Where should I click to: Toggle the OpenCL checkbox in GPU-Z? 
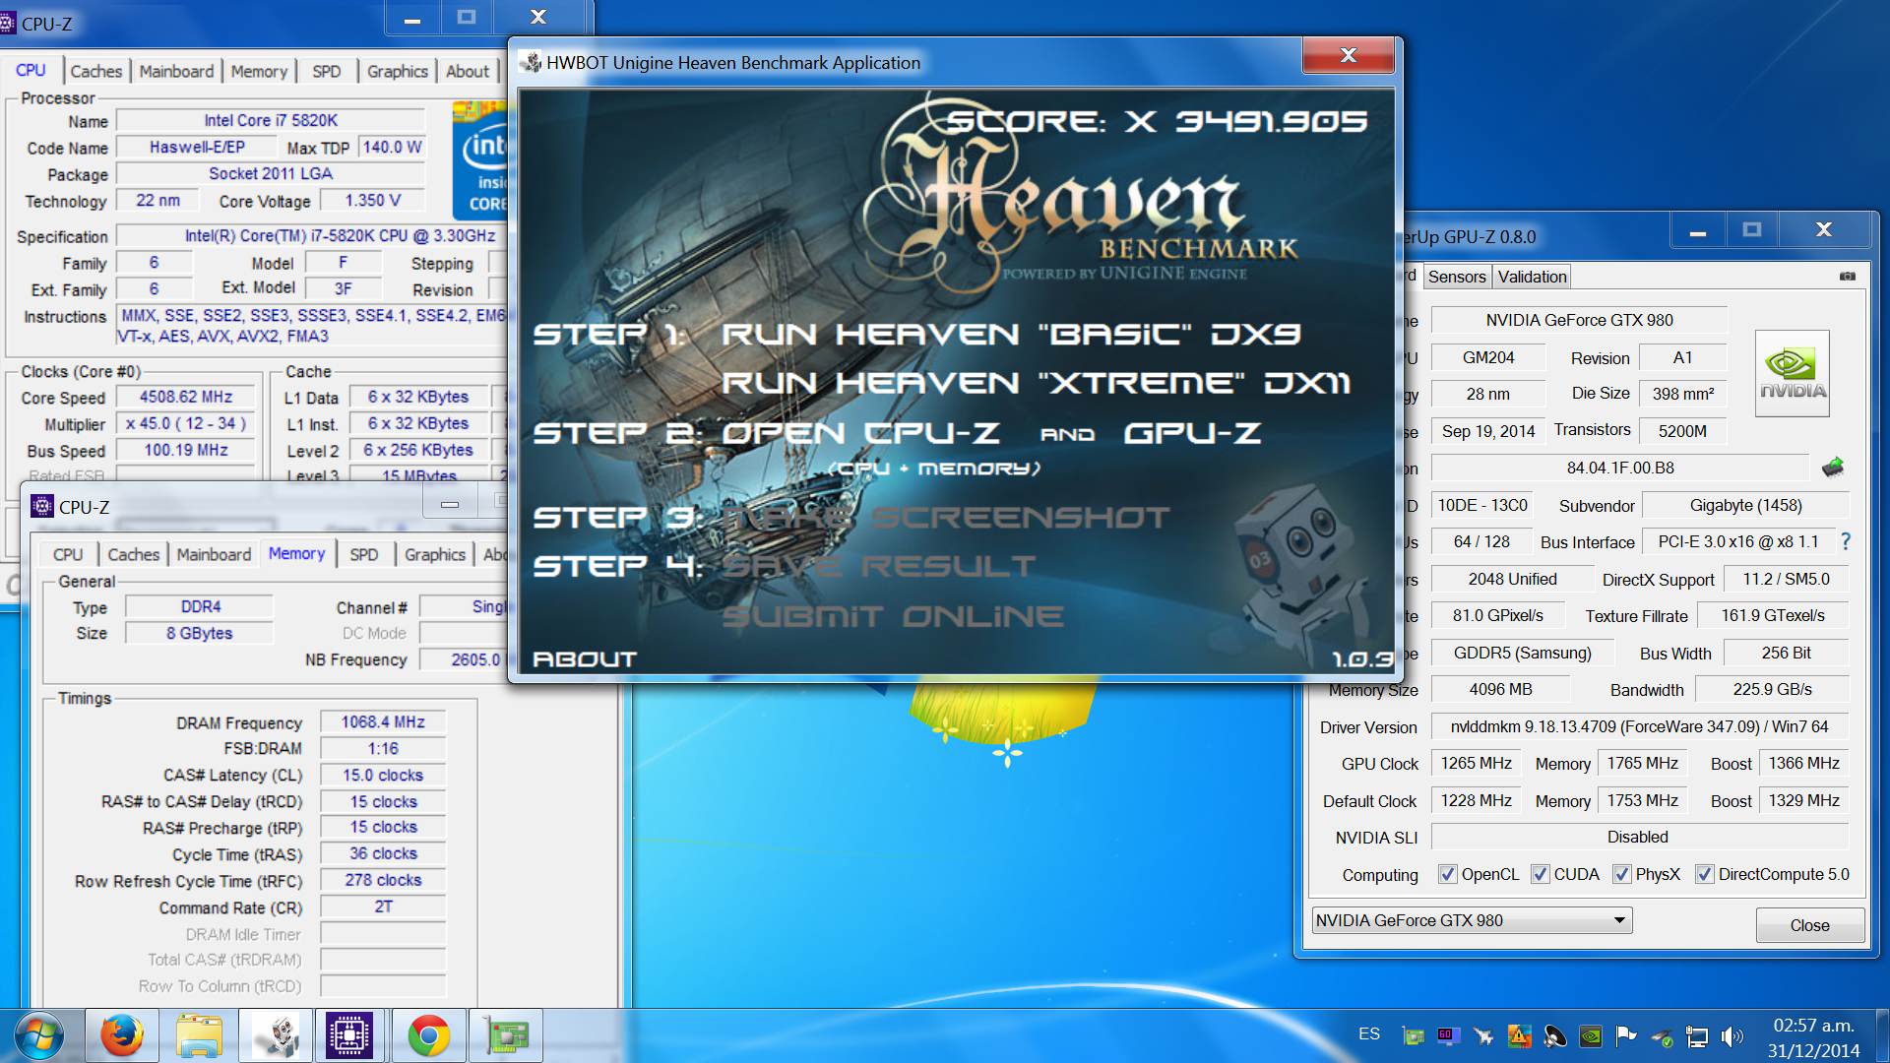pos(1447,874)
